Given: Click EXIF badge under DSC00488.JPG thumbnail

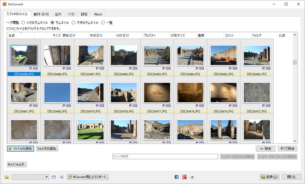Looking at the screenshot, I should [x=69, y=68].
